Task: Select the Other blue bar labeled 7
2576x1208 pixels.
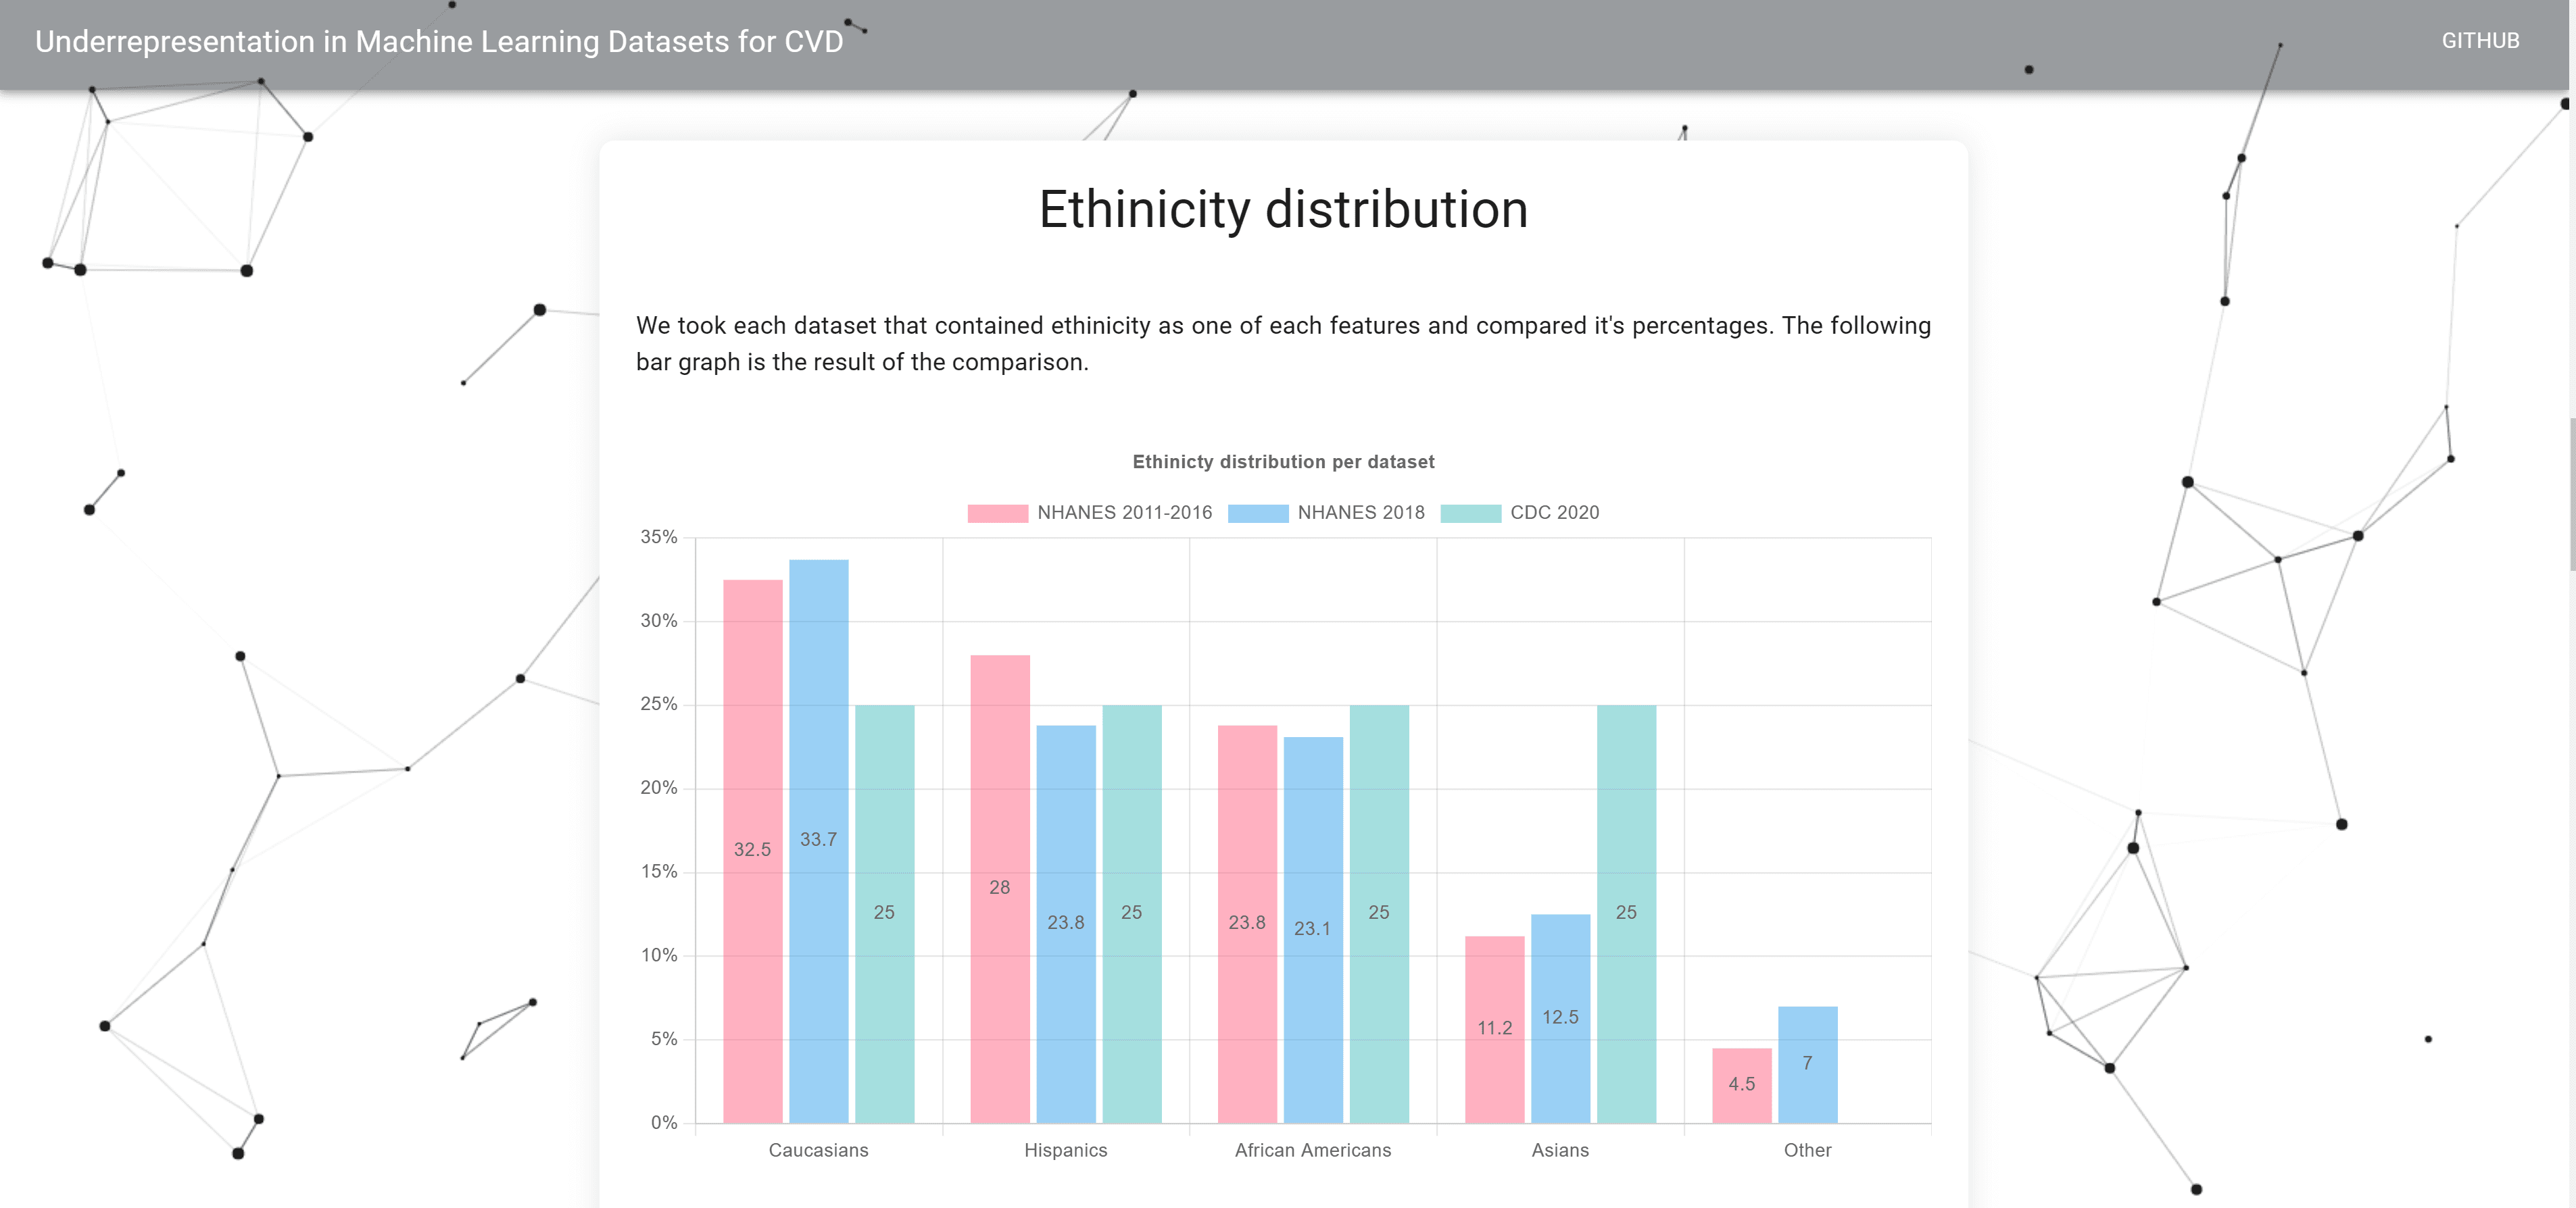Action: (1807, 1064)
